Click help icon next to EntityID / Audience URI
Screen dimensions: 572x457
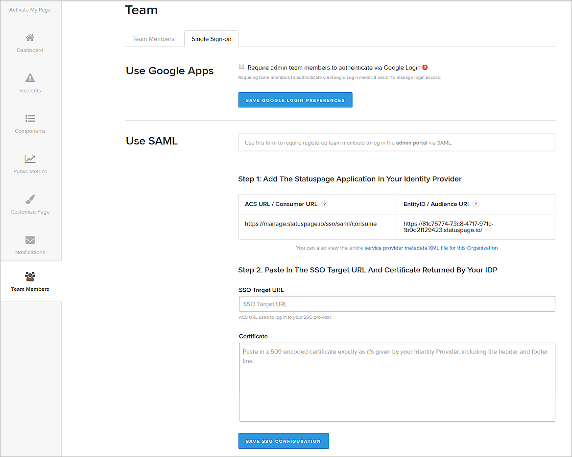click(x=476, y=204)
